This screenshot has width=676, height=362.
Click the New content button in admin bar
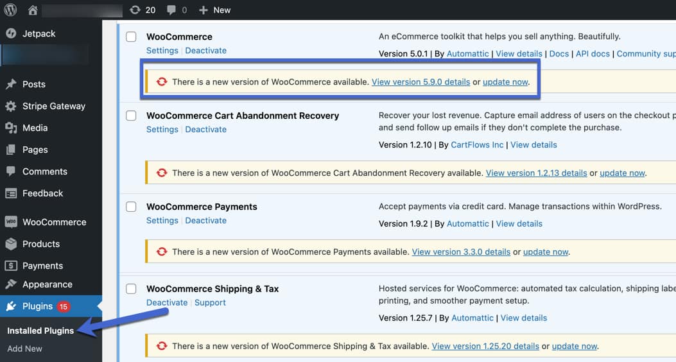point(214,10)
